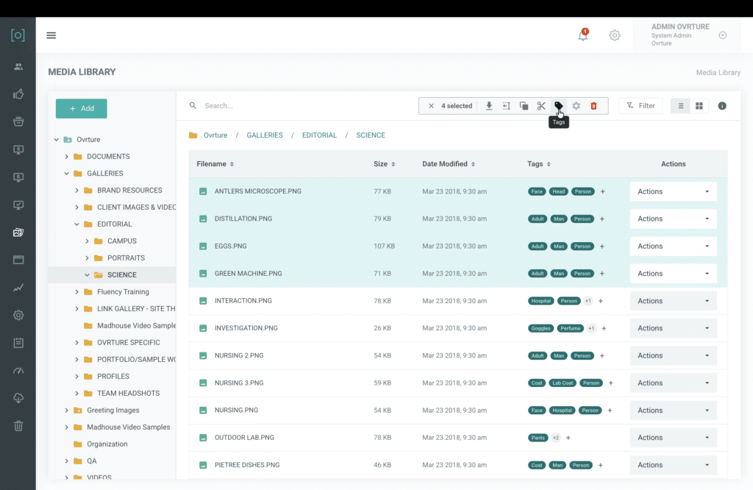Image resolution: width=753 pixels, height=490 pixels.
Task: Collapse the GALLERIES folder tree
Action: (x=65, y=173)
